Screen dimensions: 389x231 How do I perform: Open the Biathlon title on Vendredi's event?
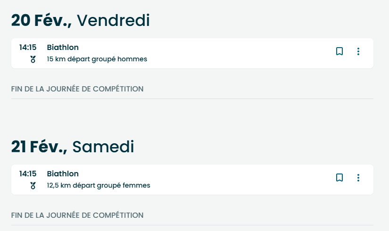[x=63, y=47]
